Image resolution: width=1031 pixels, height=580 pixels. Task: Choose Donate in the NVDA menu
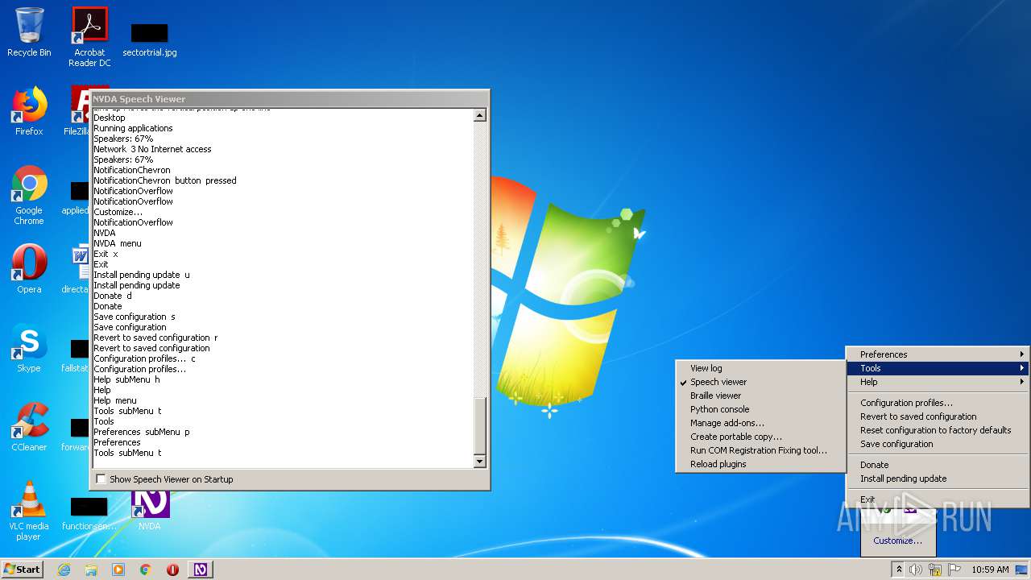click(938, 465)
